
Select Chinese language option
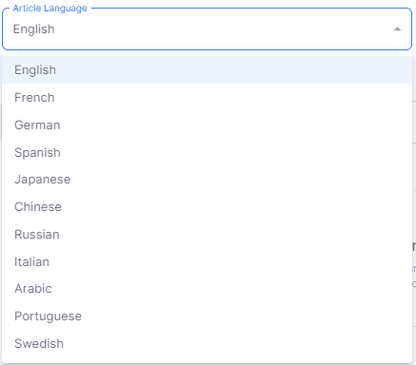coord(207,207)
